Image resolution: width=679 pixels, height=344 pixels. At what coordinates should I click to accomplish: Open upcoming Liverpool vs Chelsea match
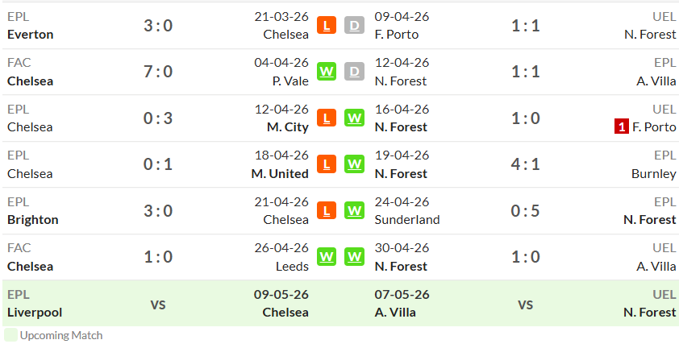(158, 304)
